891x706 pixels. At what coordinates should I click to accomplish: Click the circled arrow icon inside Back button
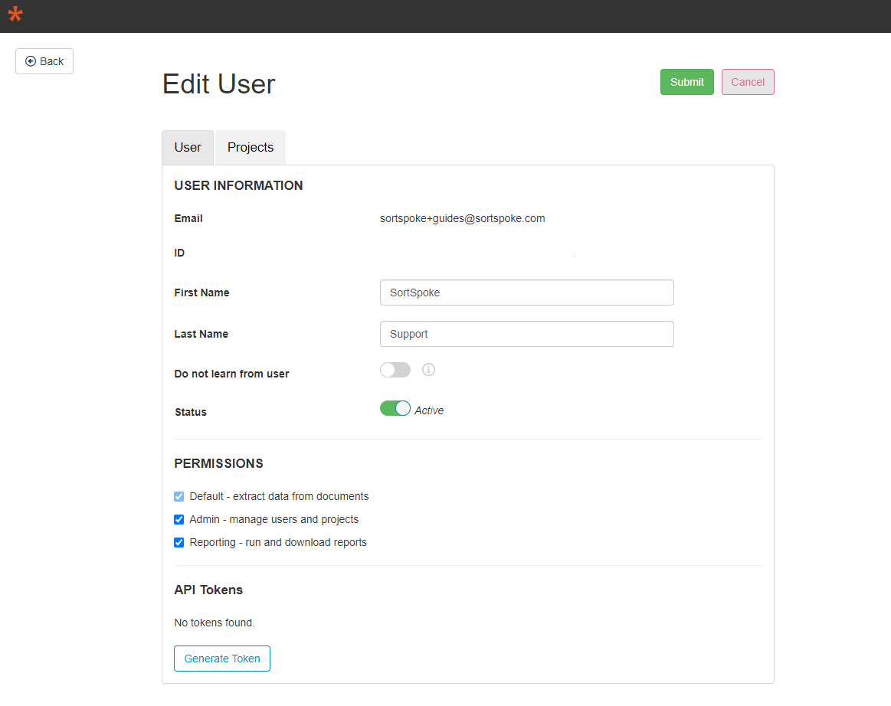31,61
